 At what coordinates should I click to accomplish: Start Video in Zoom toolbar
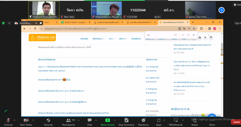(26, 122)
